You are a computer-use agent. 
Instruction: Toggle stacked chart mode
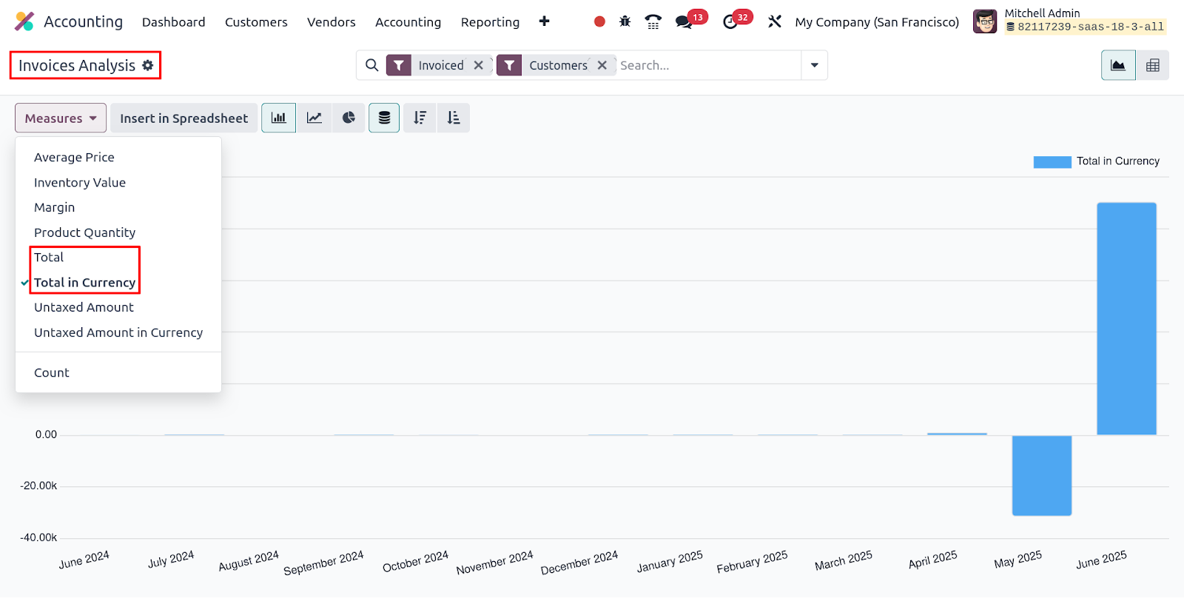(x=384, y=118)
